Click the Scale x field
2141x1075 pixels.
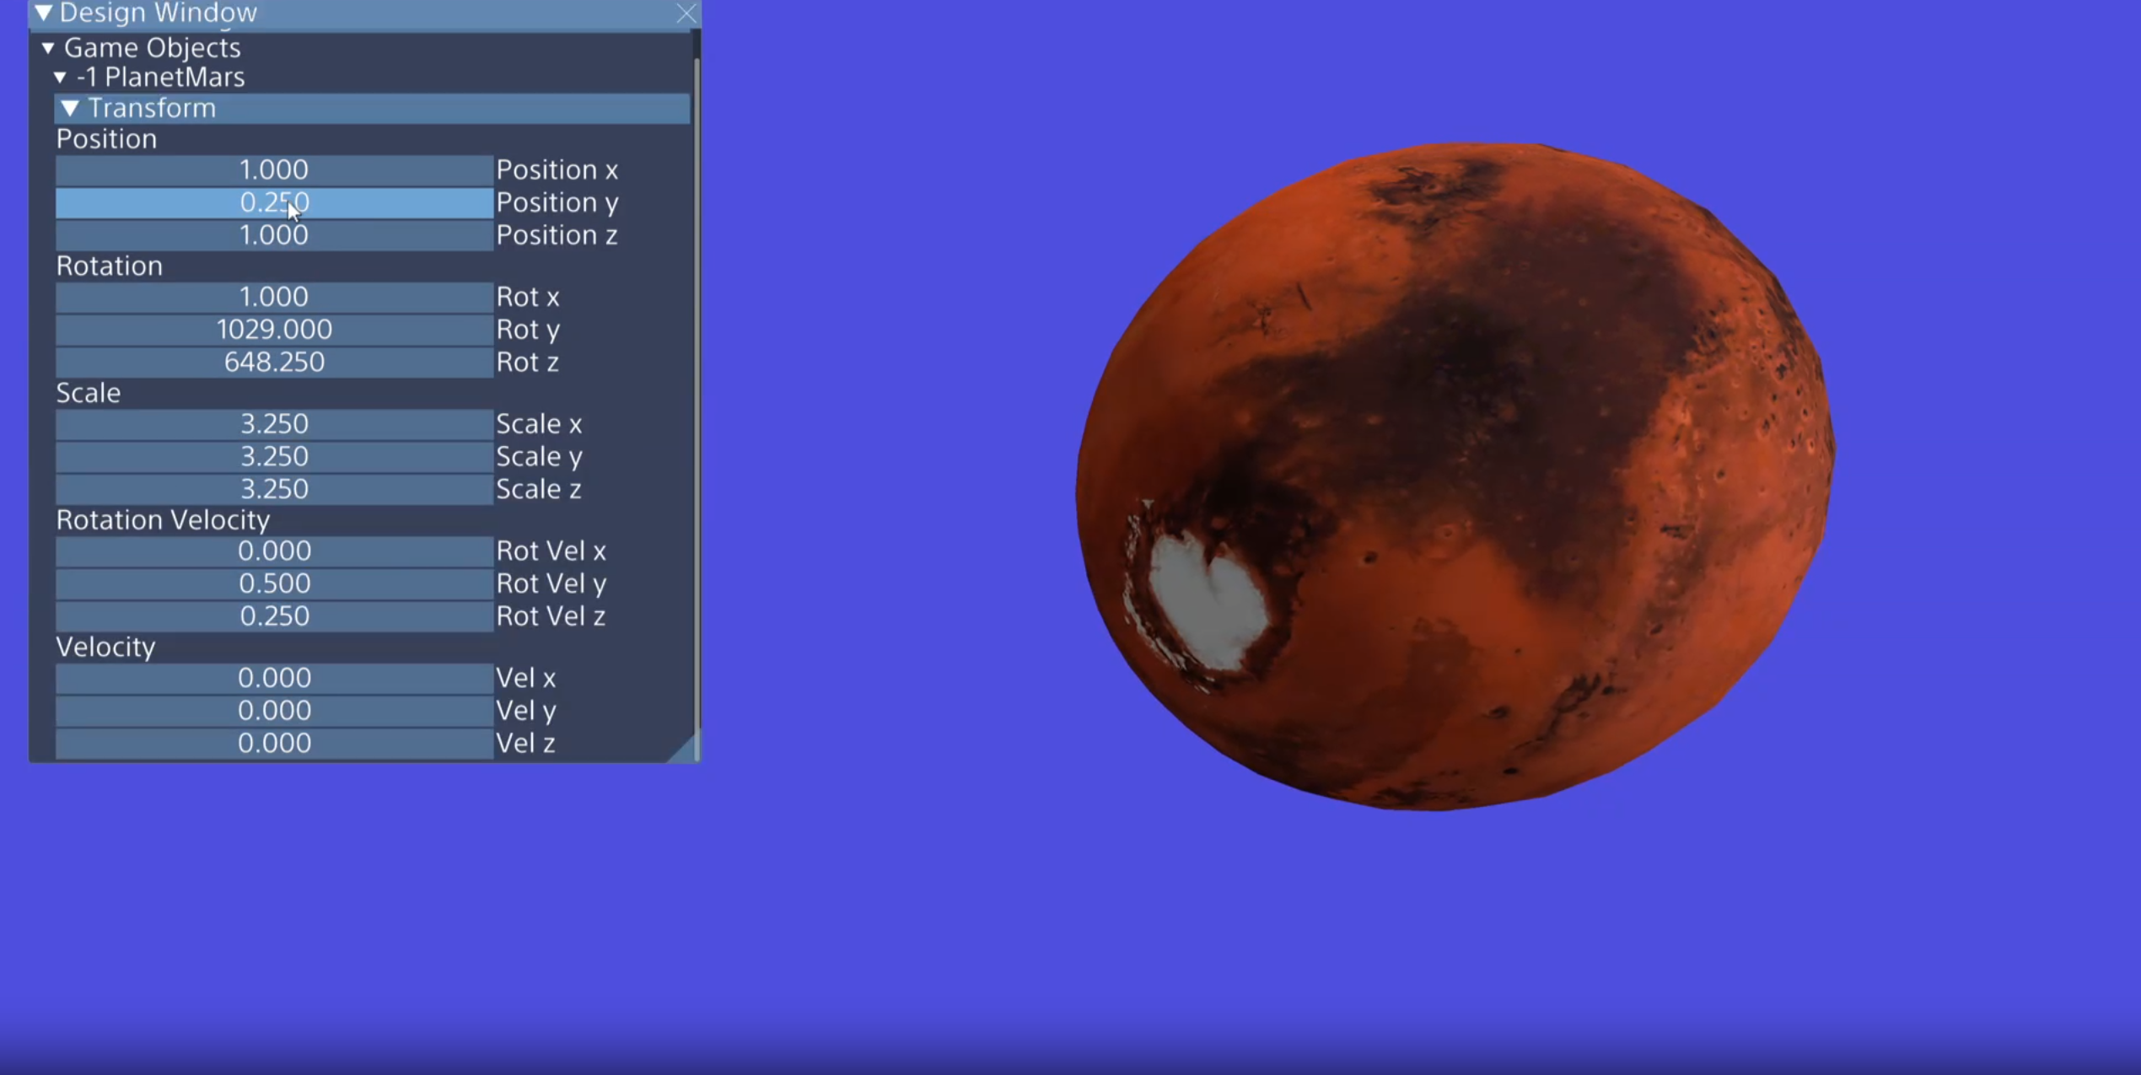point(273,423)
